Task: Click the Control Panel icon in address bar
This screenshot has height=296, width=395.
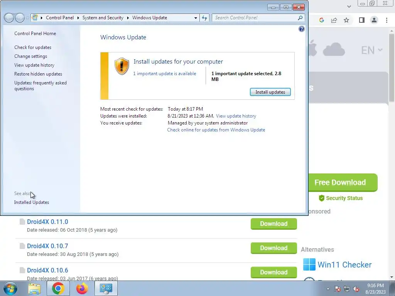Action: pyautogui.click(x=35, y=18)
